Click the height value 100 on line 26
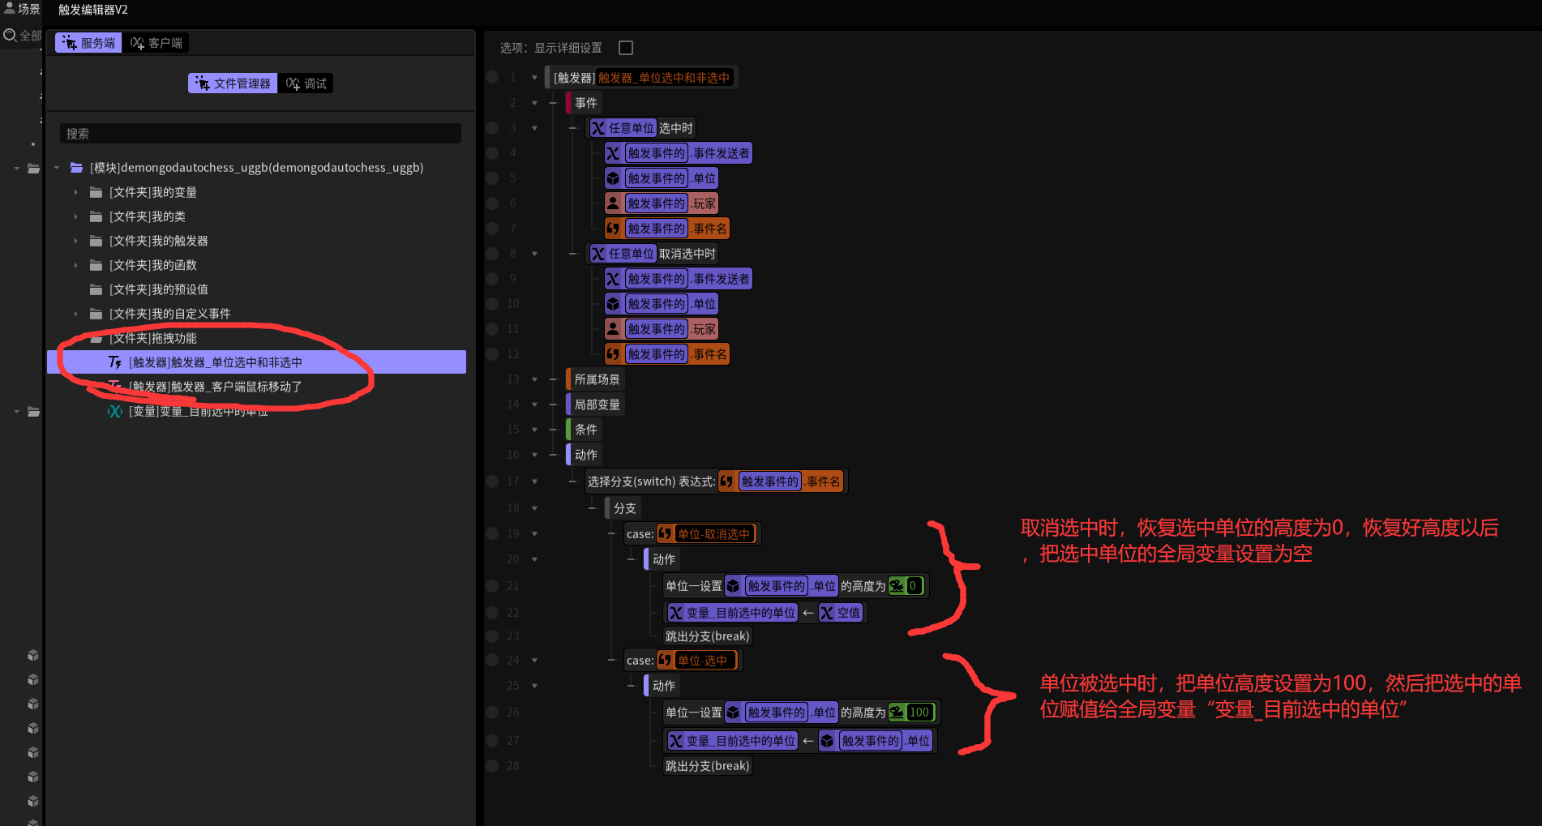Viewport: 1542px width, 826px height. point(919,713)
